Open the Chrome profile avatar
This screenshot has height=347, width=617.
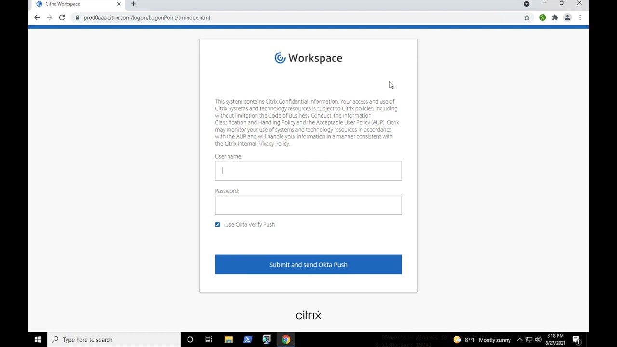click(x=567, y=18)
